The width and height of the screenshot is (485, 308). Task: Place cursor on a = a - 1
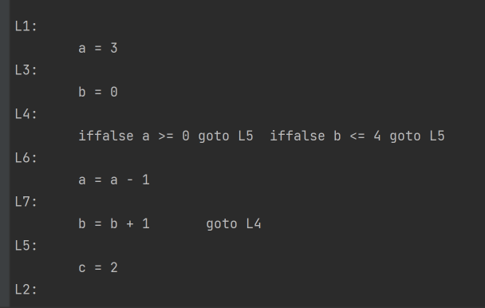[x=114, y=180]
